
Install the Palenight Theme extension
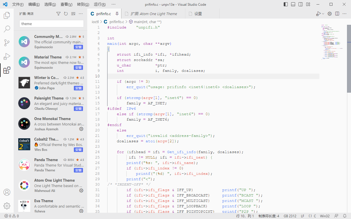coord(78,109)
